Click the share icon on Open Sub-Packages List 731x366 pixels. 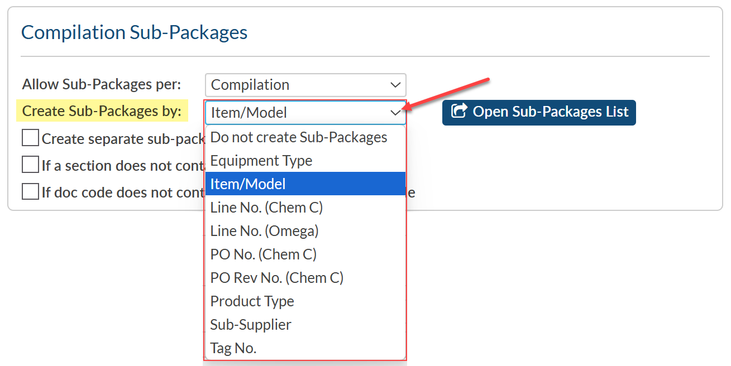(x=458, y=112)
